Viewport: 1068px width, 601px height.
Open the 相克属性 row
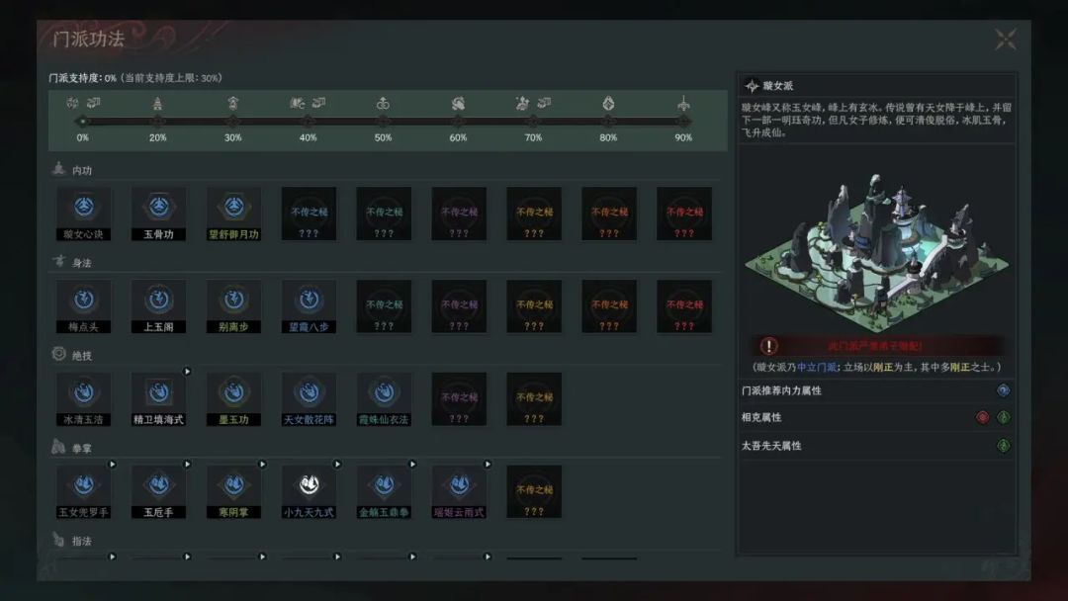[876, 417]
